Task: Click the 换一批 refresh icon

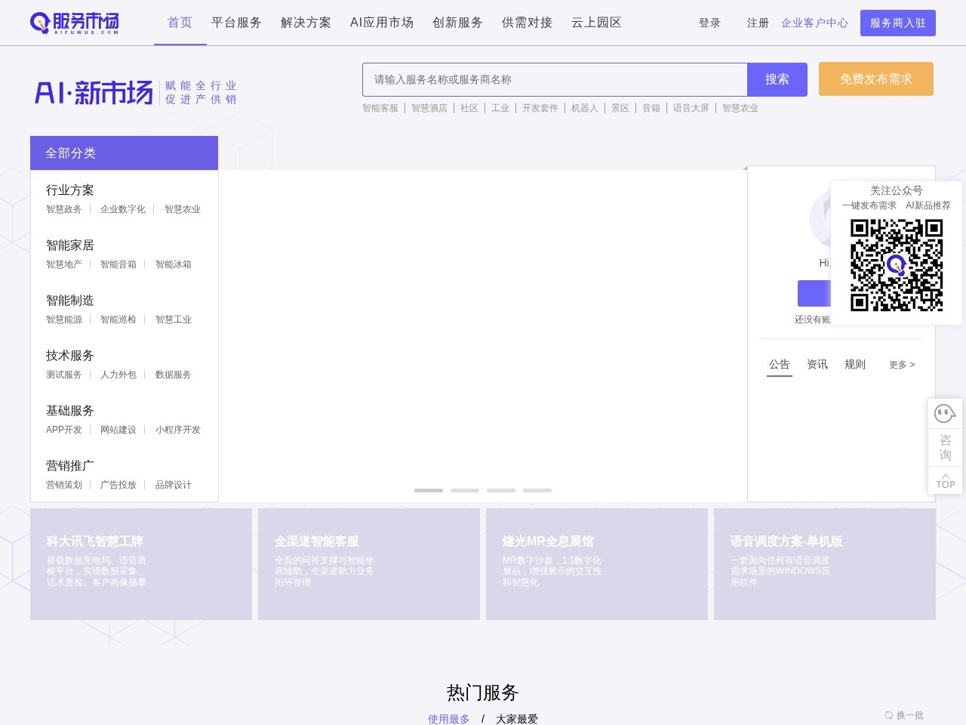Action: (888, 715)
